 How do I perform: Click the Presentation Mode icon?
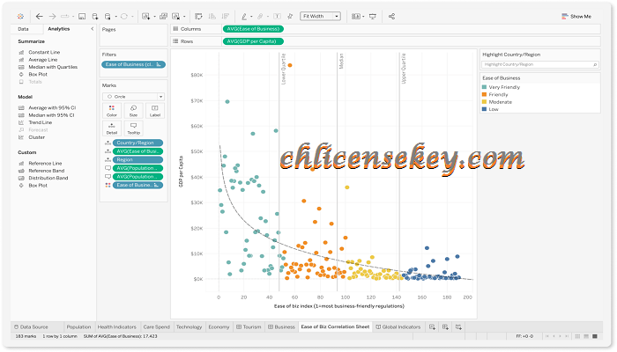373,17
